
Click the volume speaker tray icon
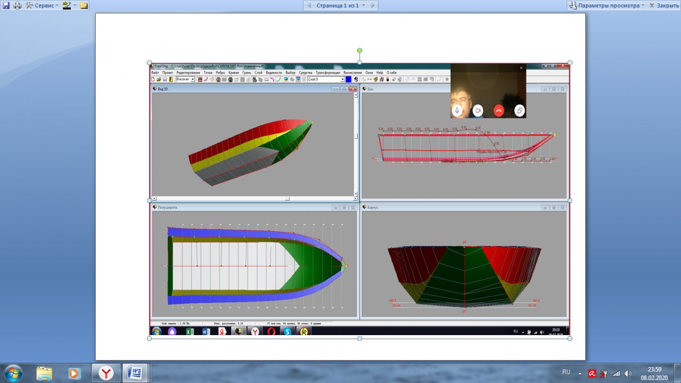tap(628, 373)
